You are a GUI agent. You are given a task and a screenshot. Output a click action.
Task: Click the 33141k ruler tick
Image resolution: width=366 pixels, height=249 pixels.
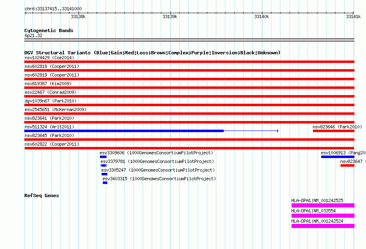[x=353, y=16]
